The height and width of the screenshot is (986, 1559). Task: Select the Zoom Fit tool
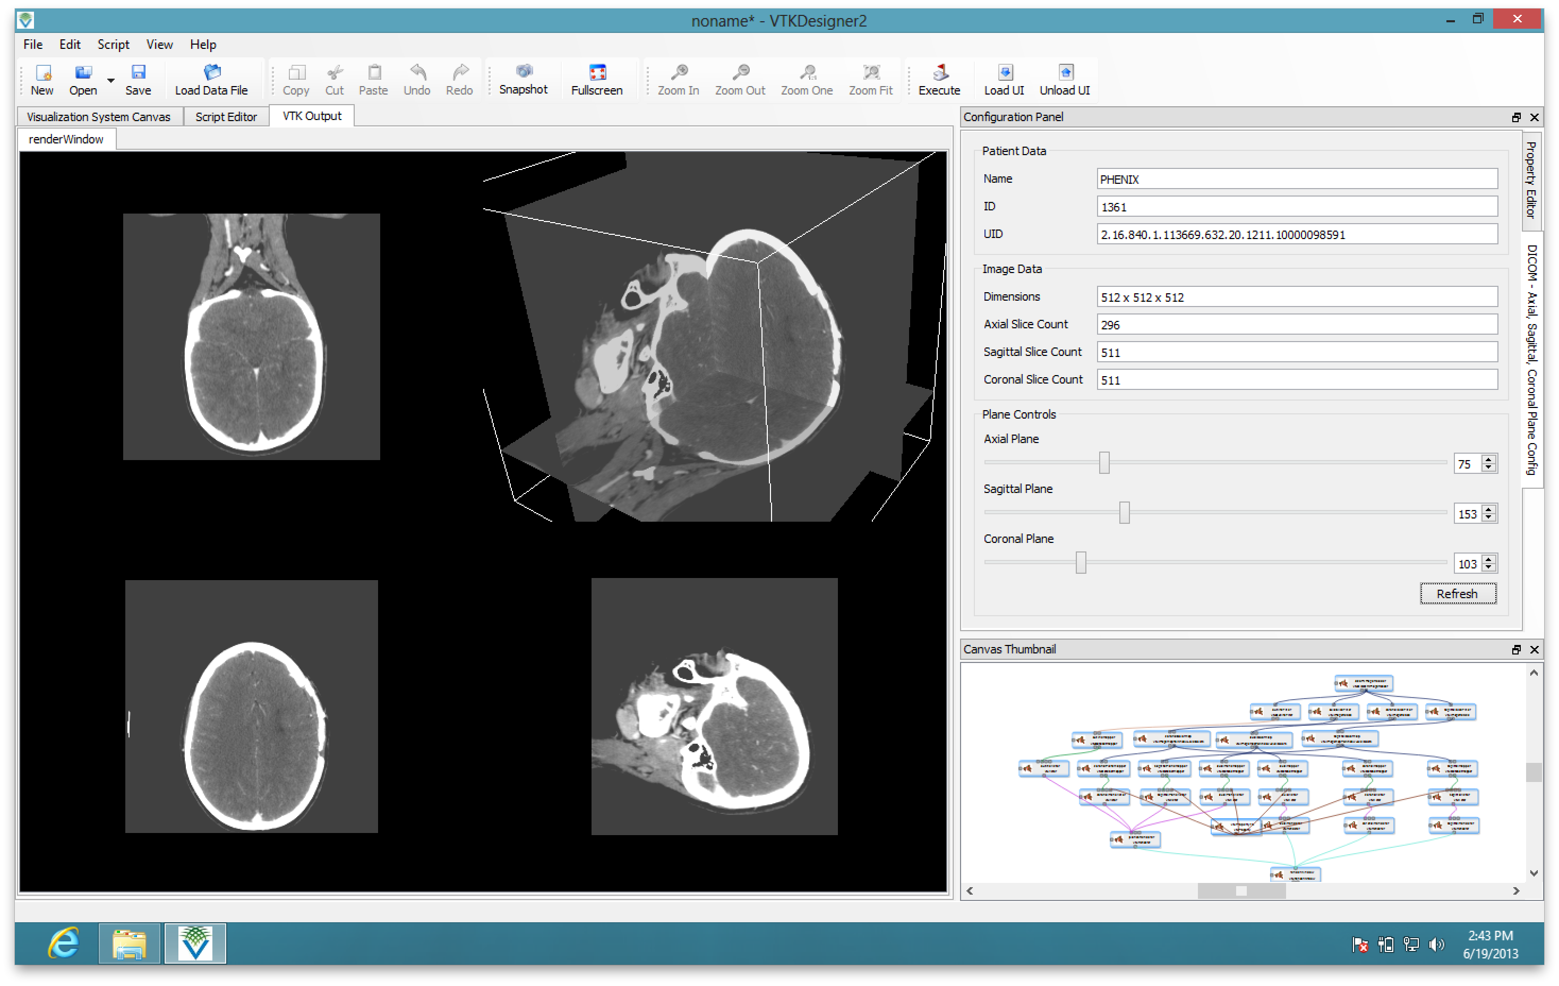click(871, 79)
